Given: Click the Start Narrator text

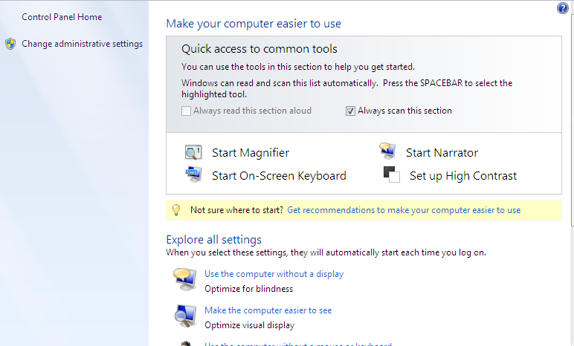Looking at the screenshot, I should point(442,153).
